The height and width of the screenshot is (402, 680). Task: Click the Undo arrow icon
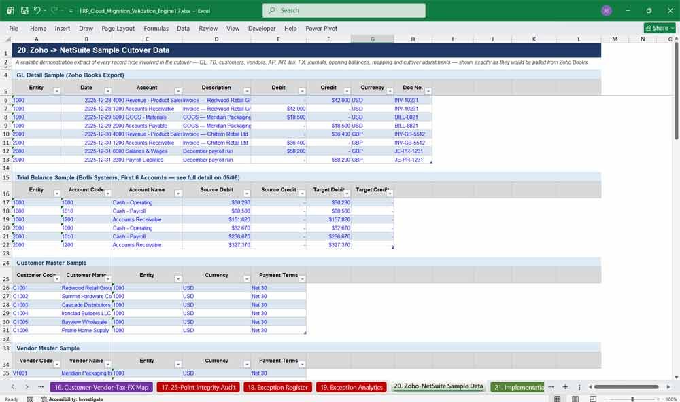pyautogui.click(x=37, y=10)
